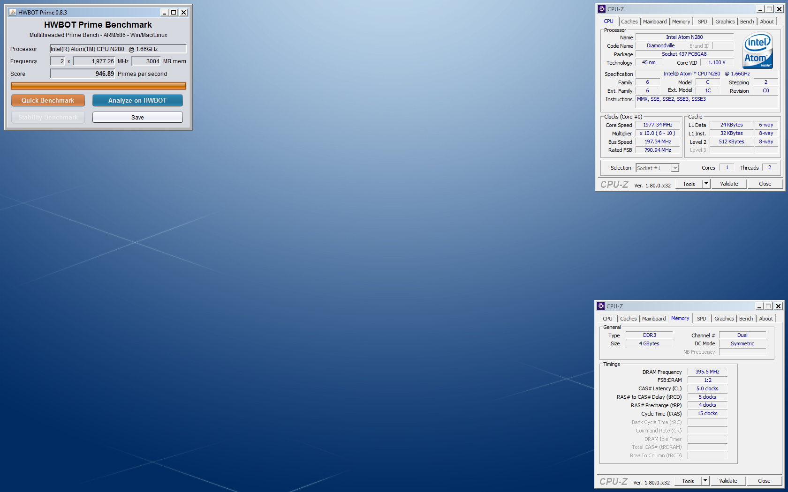Open Bench tab in top CPU-Z window
The image size is (788, 492).
[747, 22]
